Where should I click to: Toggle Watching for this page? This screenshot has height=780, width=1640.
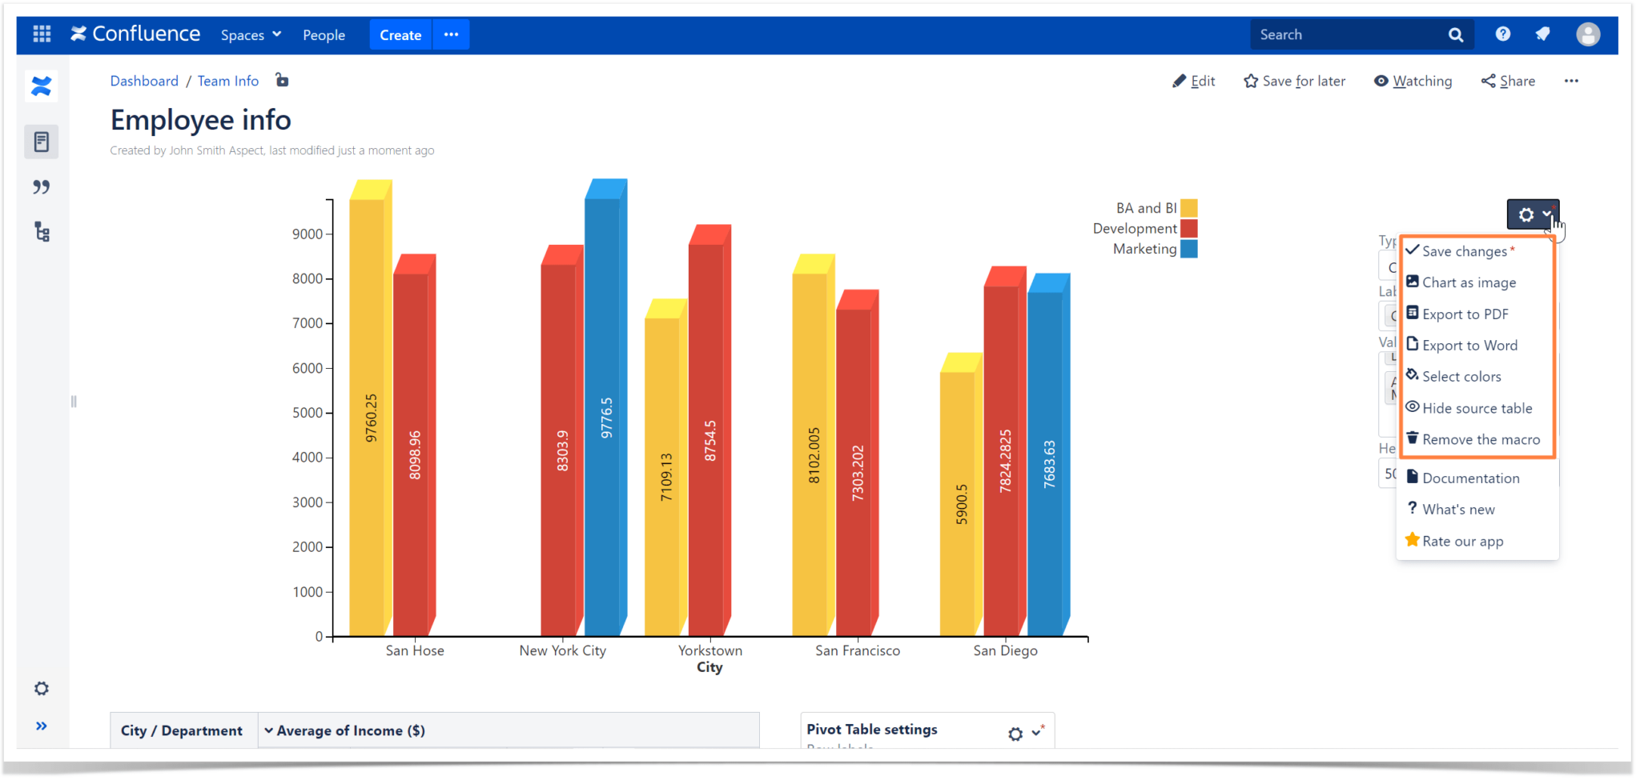[1413, 81]
